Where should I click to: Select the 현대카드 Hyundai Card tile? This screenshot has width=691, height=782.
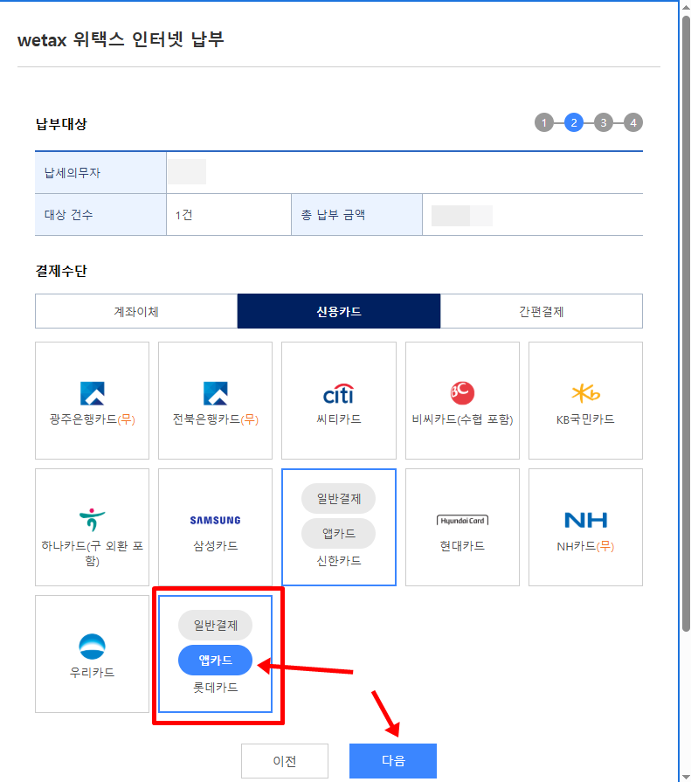point(462,527)
